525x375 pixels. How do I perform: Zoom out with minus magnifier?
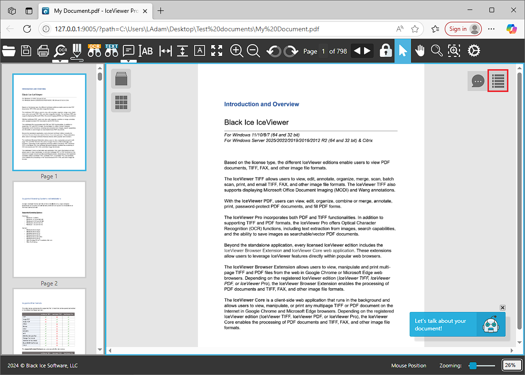click(253, 51)
